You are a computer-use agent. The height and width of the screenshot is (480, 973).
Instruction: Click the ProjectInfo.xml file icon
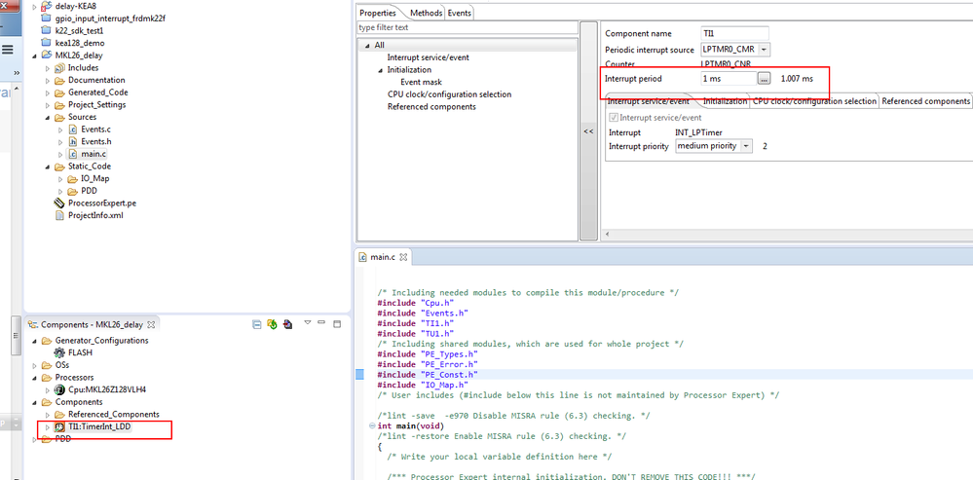[59, 216]
